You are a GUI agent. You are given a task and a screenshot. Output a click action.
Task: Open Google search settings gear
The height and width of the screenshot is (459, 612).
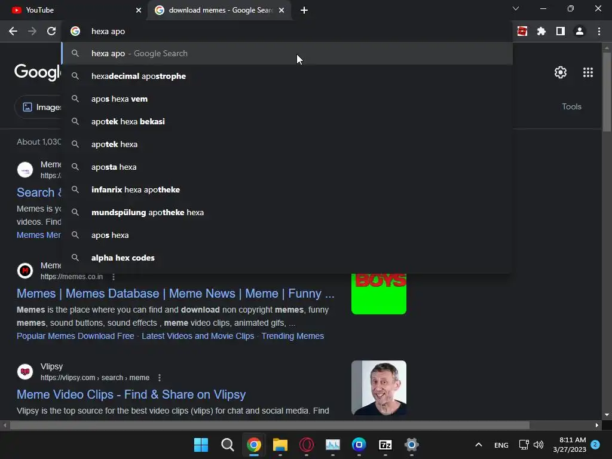[561, 72]
